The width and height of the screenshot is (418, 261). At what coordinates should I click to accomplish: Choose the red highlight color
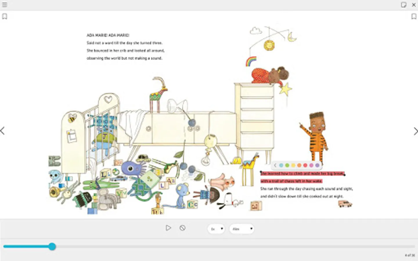pyautogui.click(x=305, y=165)
